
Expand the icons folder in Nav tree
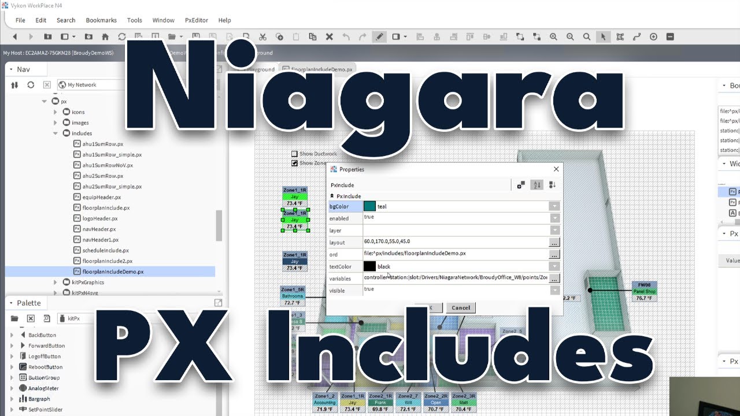click(x=55, y=112)
